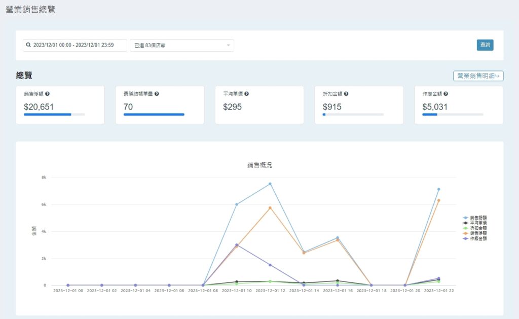The image size is (519, 319).
Task: Click the 銷售淨額 progress bar
Action: (x=54, y=115)
